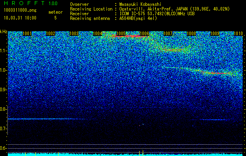
Task: Click the 1008 time marker label
Action: point(191,34)
